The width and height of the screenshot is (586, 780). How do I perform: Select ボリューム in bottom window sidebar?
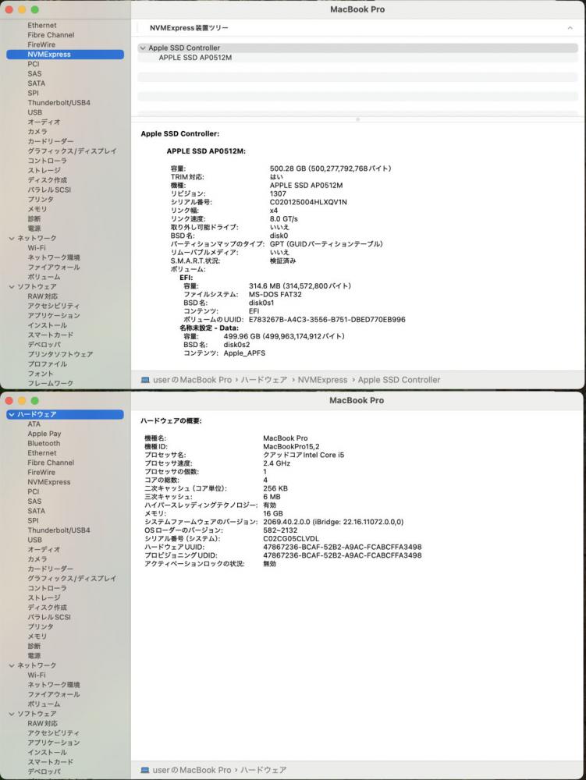[x=44, y=704]
